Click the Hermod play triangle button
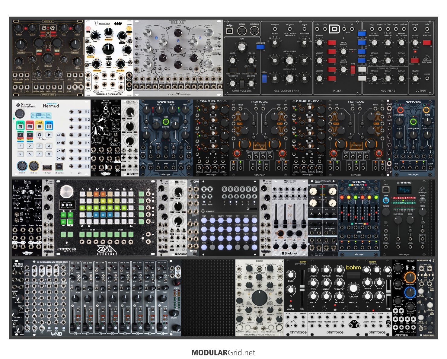Screen dimensions: 447x359 tap(49, 135)
